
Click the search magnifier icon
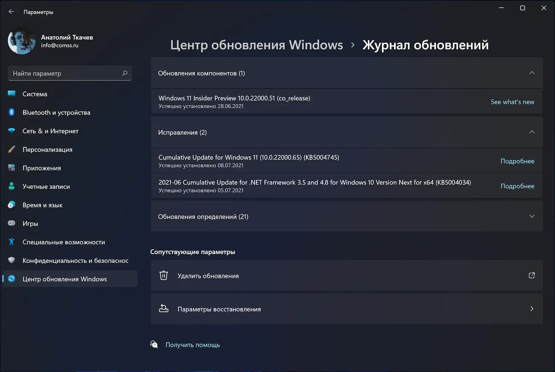pyautogui.click(x=125, y=73)
